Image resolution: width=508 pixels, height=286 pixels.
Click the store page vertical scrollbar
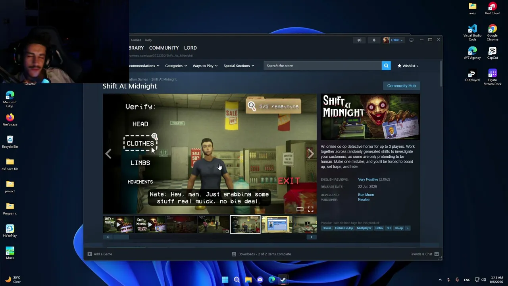coord(441,73)
